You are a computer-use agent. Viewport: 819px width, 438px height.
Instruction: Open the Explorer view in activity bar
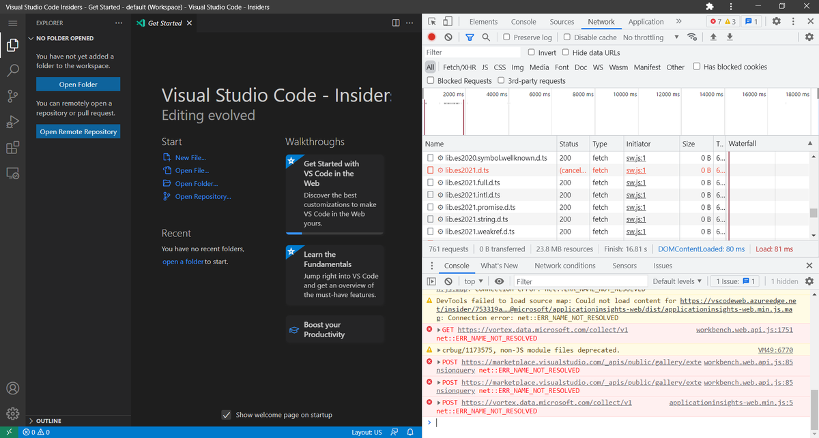tap(13, 46)
